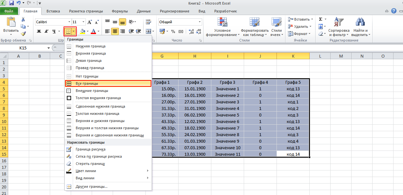Toggle align text left
Screen dimensions: 403x195
107,31
